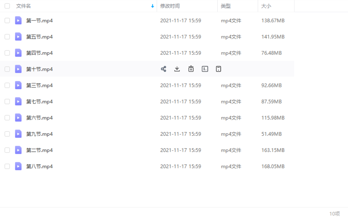Toggle the select-all checkbox in header
The width and height of the screenshot is (348, 217).
pos(7,6)
